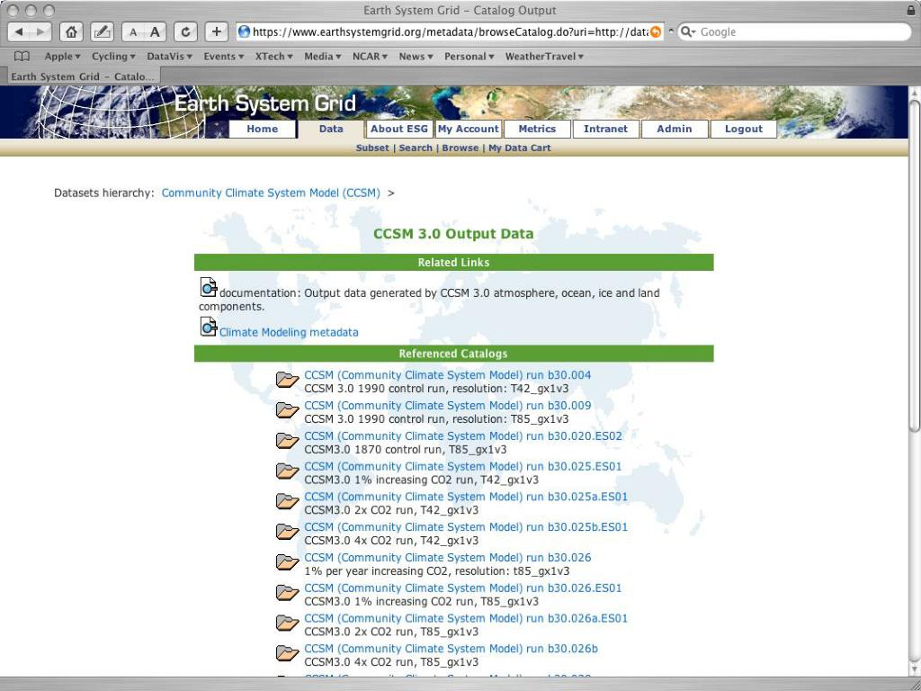Open the run b30.026b catalog link
The image size is (921, 691).
pyautogui.click(x=452, y=649)
